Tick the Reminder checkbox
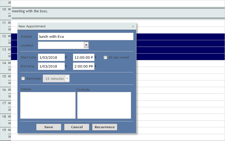The width and height of the screenshot is (225, 141). 23,79
